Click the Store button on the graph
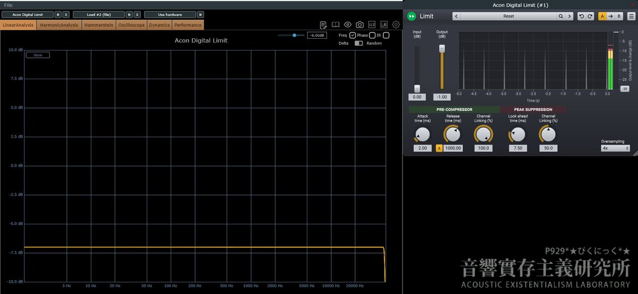Screen dimensions: 638x294 38,55
